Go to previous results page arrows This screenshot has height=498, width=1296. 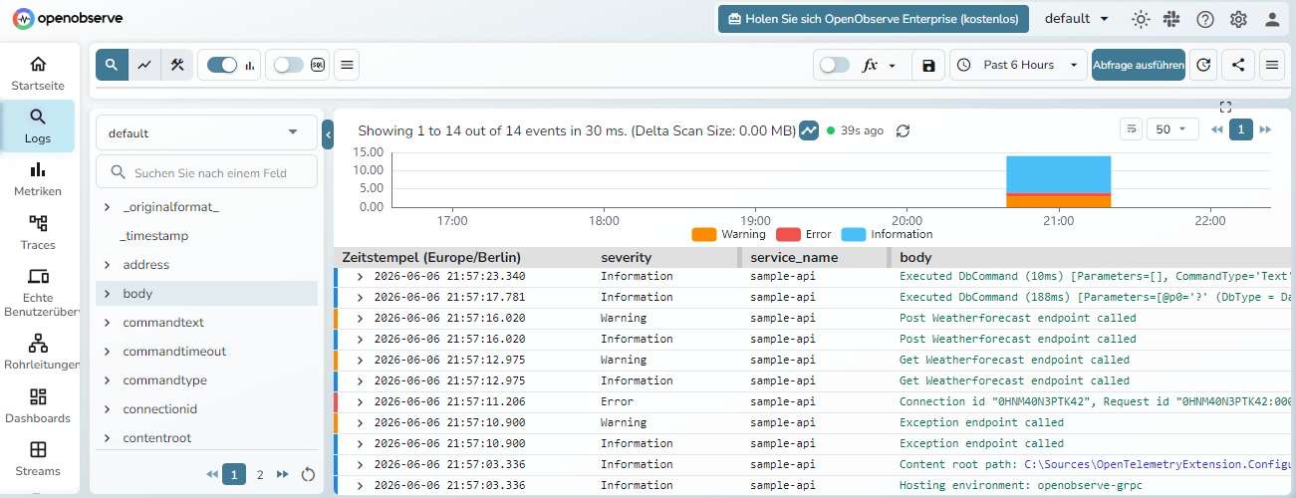click(1216, 129)
